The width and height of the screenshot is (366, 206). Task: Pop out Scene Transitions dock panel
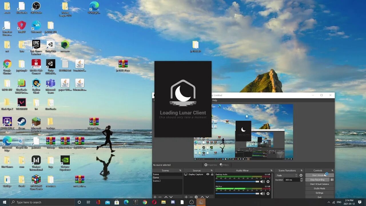pos(301,171)
